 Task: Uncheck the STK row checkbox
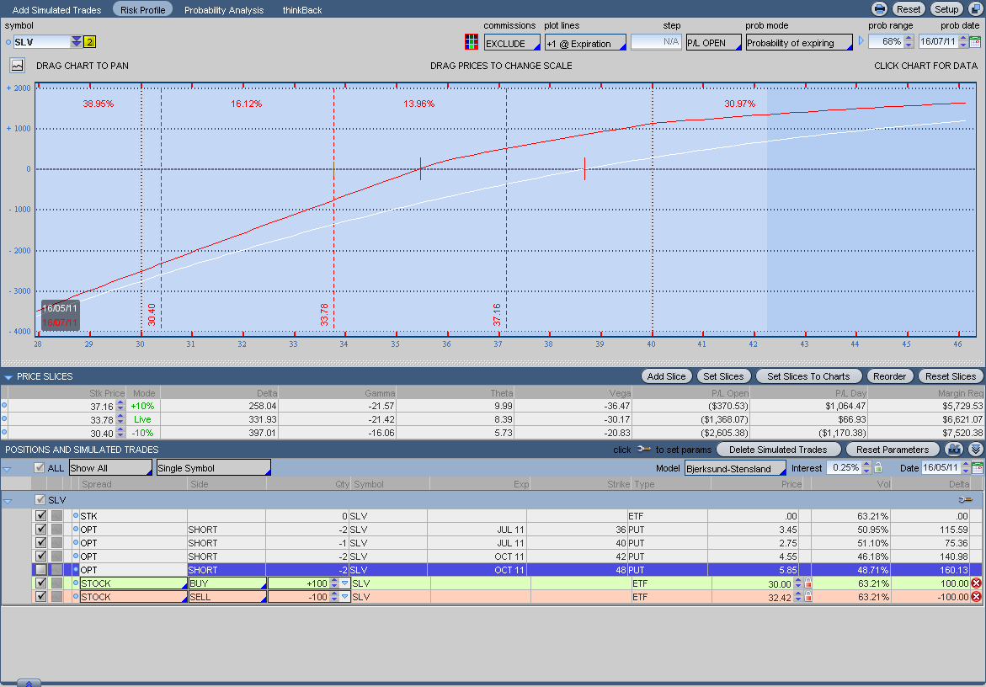tap(41, 515)
